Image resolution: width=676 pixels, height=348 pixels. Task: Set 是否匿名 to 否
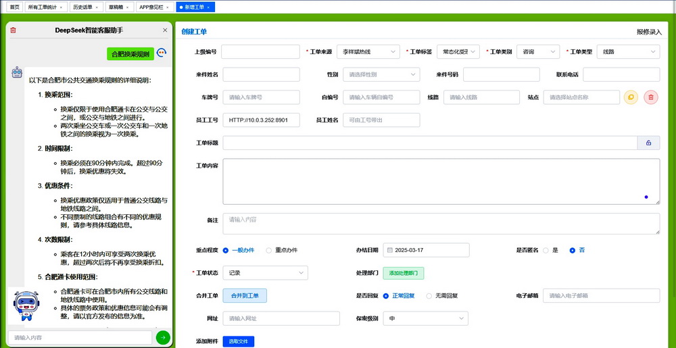pyautogui.click(x=577, y=250)
